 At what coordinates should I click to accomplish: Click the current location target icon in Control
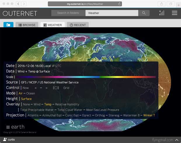[x=56, y=88]
